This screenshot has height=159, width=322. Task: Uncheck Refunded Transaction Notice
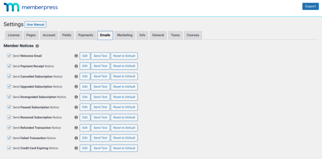(x=9, y=127)
